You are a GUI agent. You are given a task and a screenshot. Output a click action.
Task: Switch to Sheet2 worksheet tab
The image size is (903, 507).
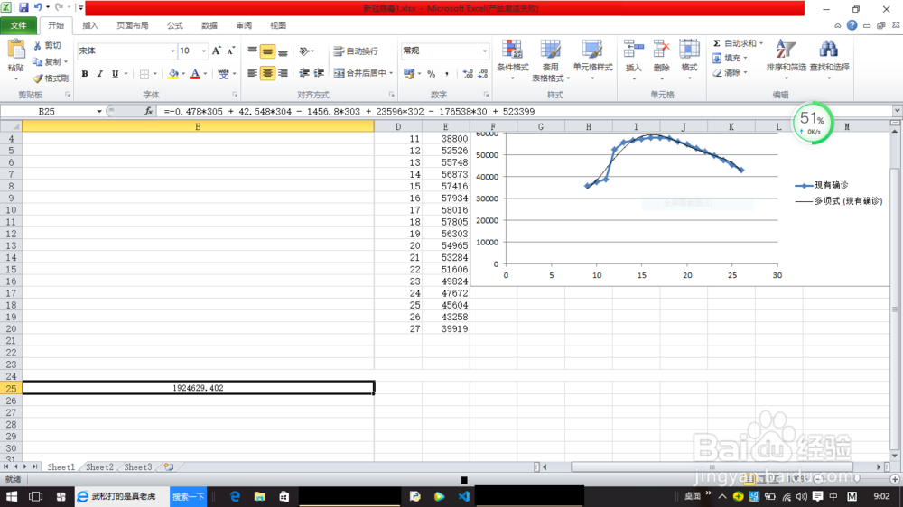[x=99, y=466]
